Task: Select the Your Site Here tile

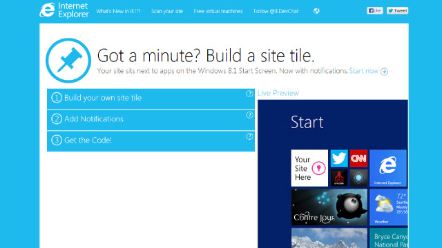Action: 309,168
